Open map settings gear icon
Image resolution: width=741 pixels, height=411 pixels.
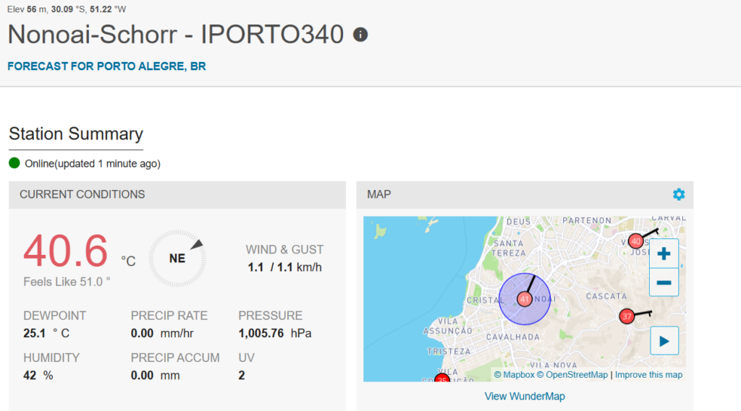click(x=678, y=194)
